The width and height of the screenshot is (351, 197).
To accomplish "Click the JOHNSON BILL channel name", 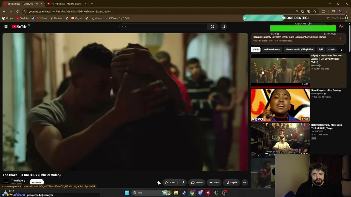I will point(318,131).
